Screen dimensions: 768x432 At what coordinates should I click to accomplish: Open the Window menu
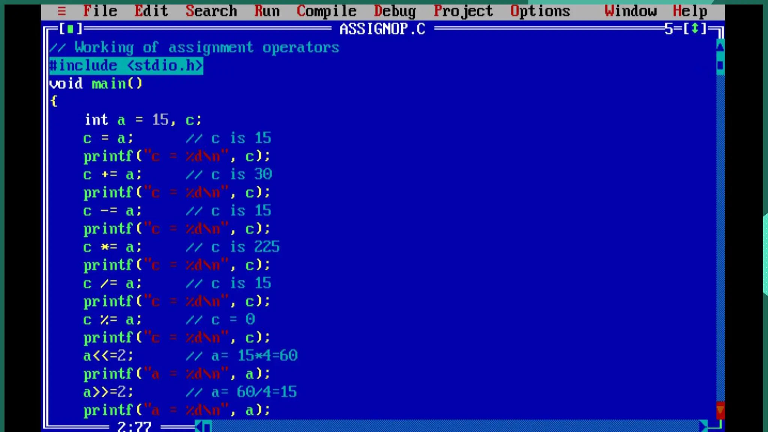631,11
